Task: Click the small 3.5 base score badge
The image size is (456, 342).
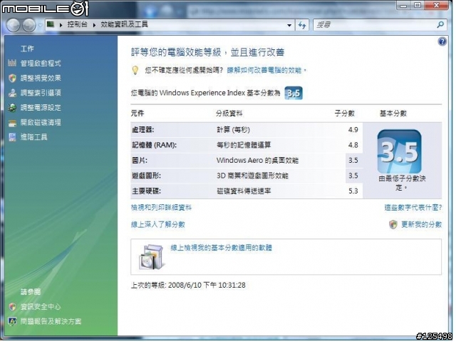Action: (x=293, y=94)
